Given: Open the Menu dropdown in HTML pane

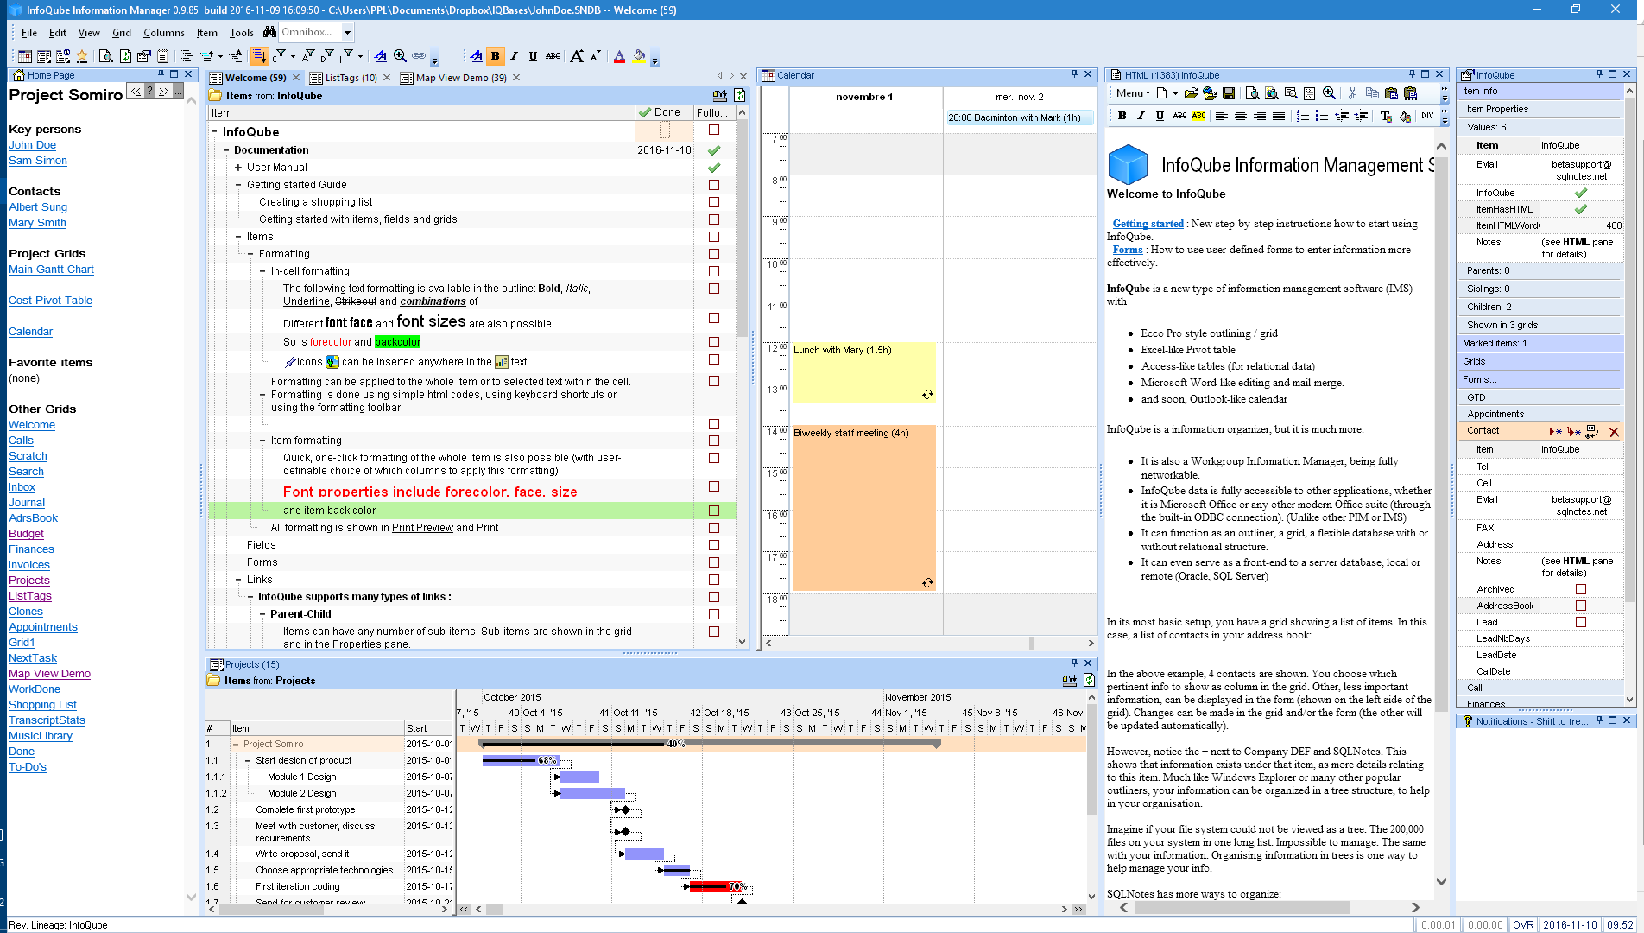Looking at the screenshot, I should pyautogui.click(x=1133, y=93).
